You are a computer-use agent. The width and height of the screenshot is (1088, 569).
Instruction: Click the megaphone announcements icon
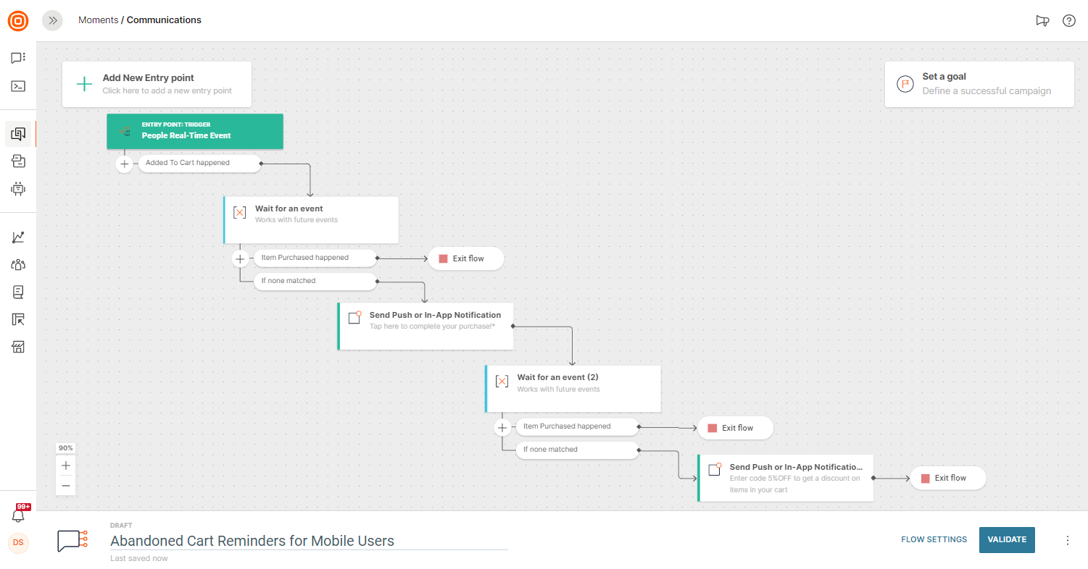pyautogui.click(x=1042, y=20)
